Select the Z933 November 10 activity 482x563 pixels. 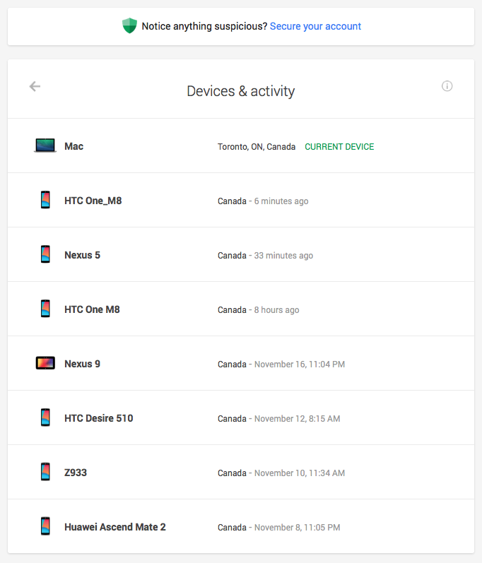[x=299, y=473]
